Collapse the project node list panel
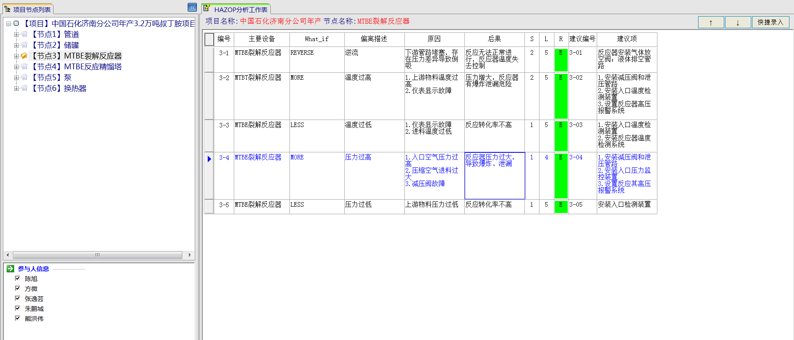The width and height of the screenshot is (794, 340). 192,7
